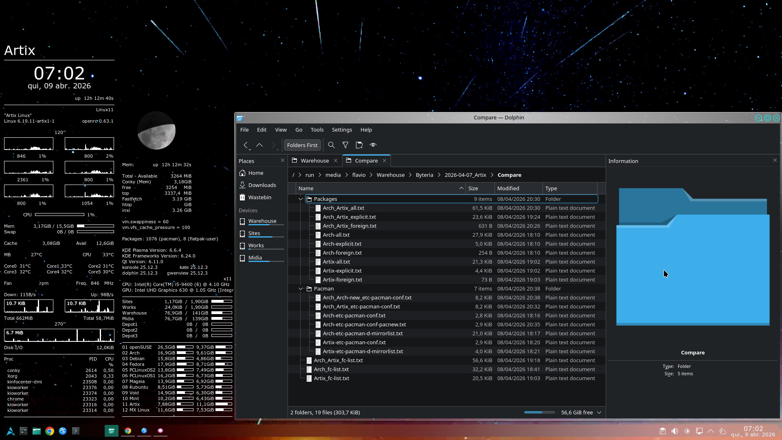The width and height of the screenshot is (782, 440).
Task: Open the free space dropdown arrow
Action: [599, 413]
